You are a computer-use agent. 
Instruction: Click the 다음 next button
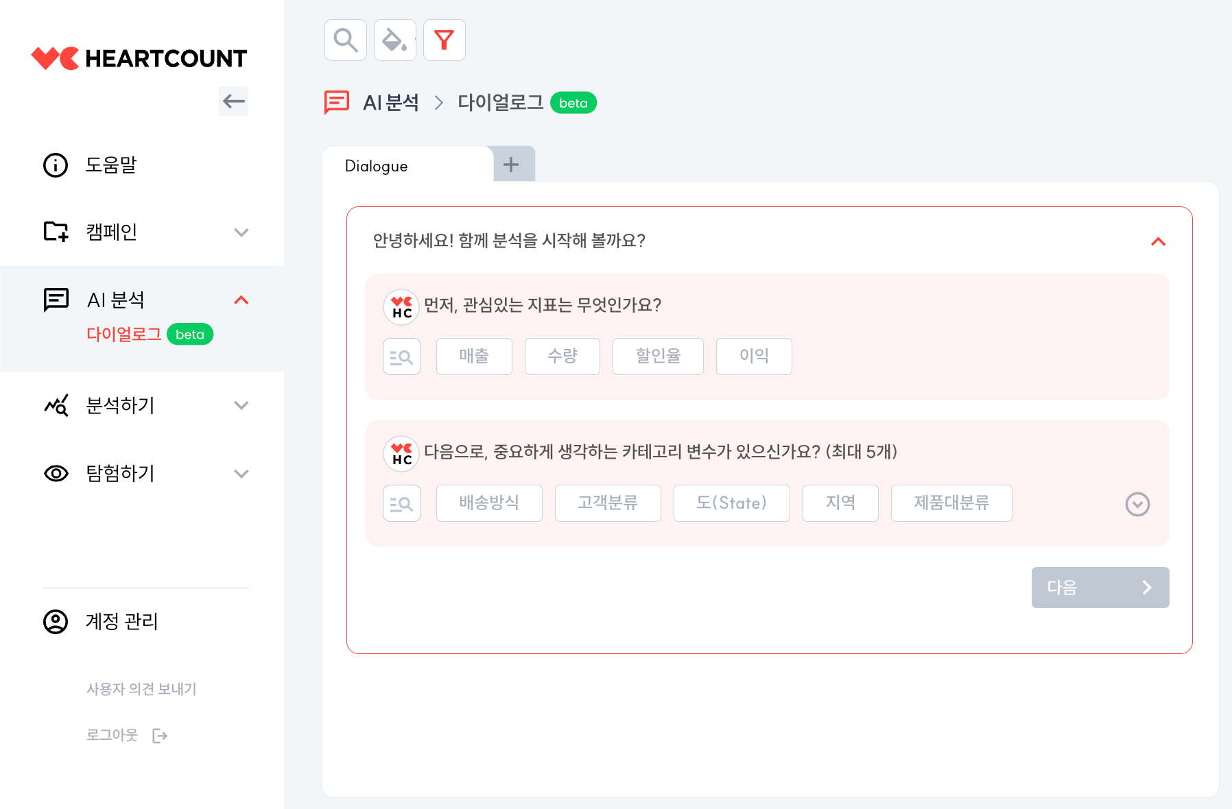tap(1100, 588)
